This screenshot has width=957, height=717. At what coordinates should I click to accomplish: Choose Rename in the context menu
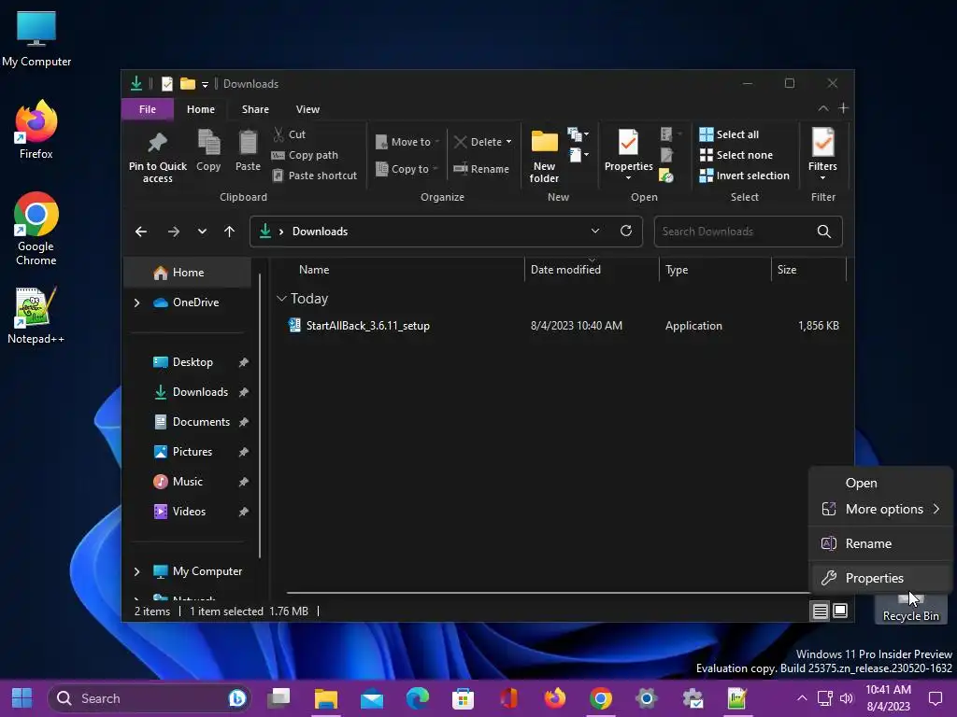(880, 543)
